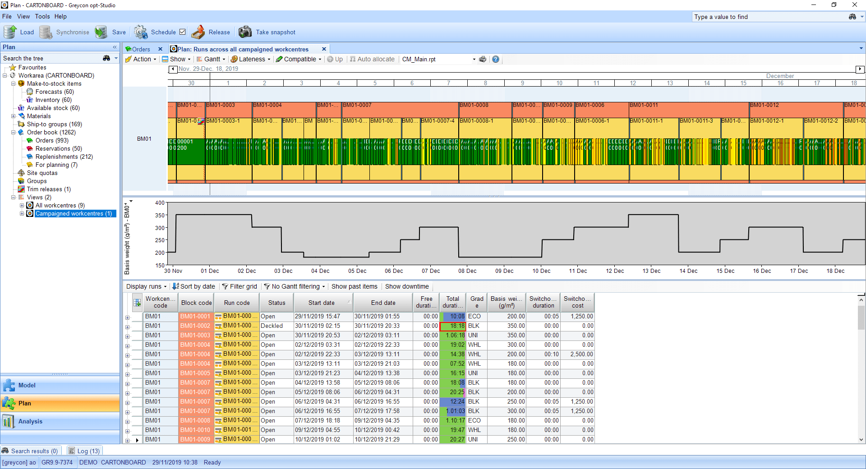Click the print icon next to CM_Main.rpt

click(483, 59)
